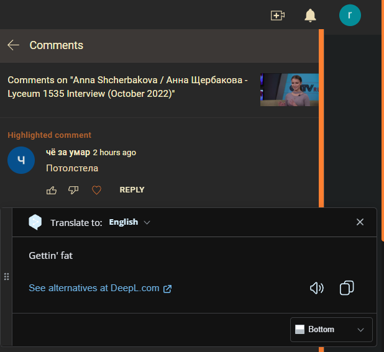Viewport: 384px width, 352px height.
Task: Open the account avatar menu
Action: click(350, 16)
